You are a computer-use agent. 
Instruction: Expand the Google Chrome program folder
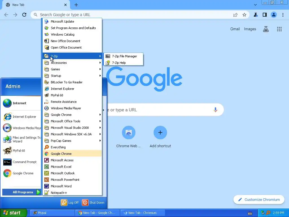tap(72, 115)
